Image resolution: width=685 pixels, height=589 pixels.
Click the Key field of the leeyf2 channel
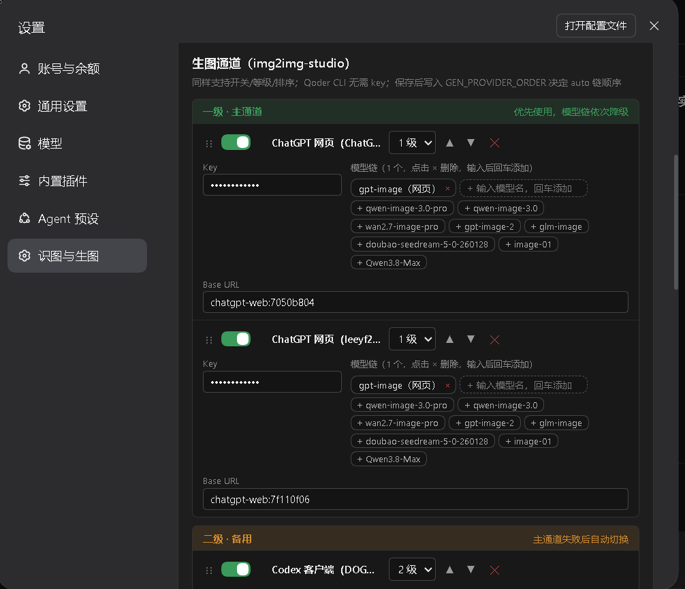pyautogui.click(x=272, y=382)
